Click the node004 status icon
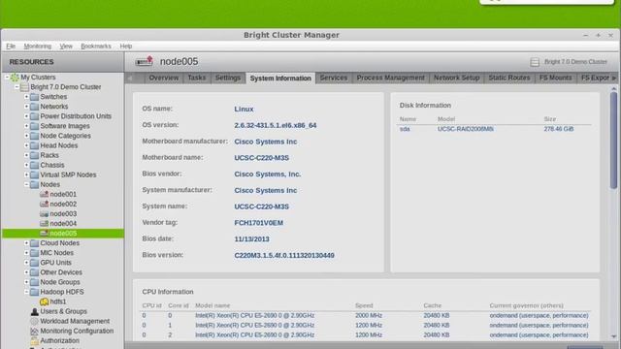The height and width of the screenshot is (349, 621). (44, 224)
